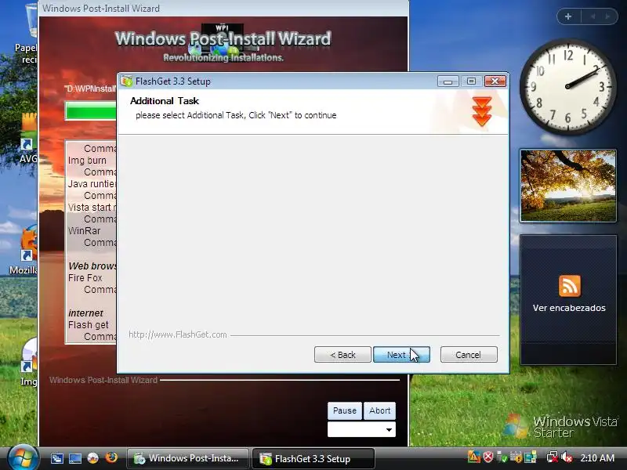Click the warning triangle tray icon
627x470 pixels.
click(474, 457)
